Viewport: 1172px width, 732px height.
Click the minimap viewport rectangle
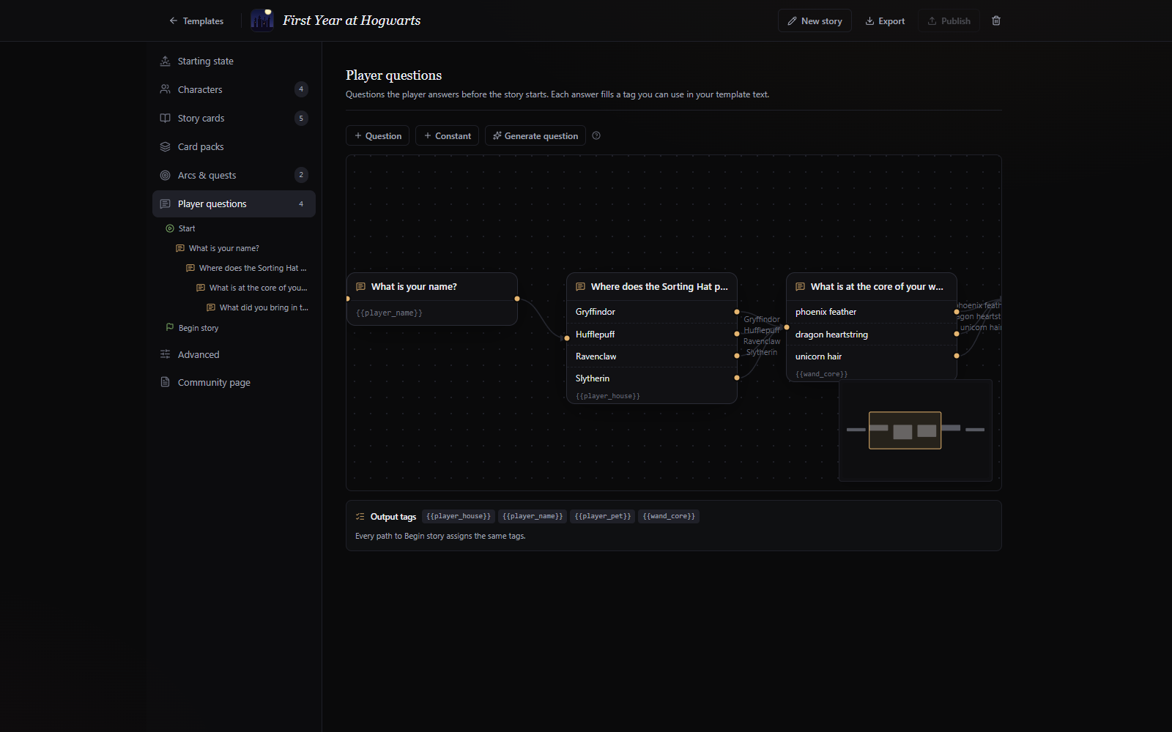pyautogui.click(x=905, y=430)
